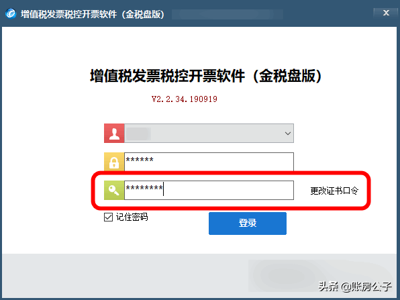Close the login window with the X button
Screen dimensions: 400x300
pos(386,13)
